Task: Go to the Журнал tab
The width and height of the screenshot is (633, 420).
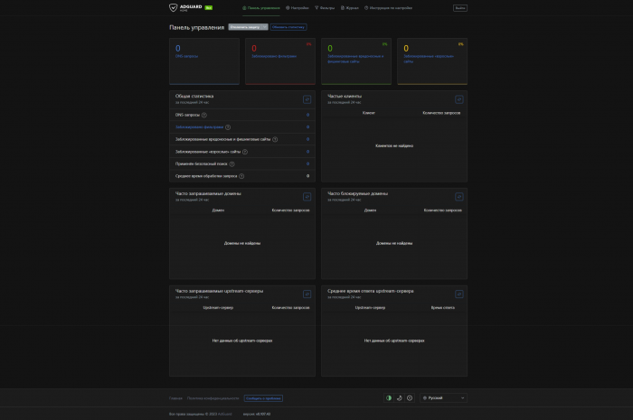Action: 350,7
